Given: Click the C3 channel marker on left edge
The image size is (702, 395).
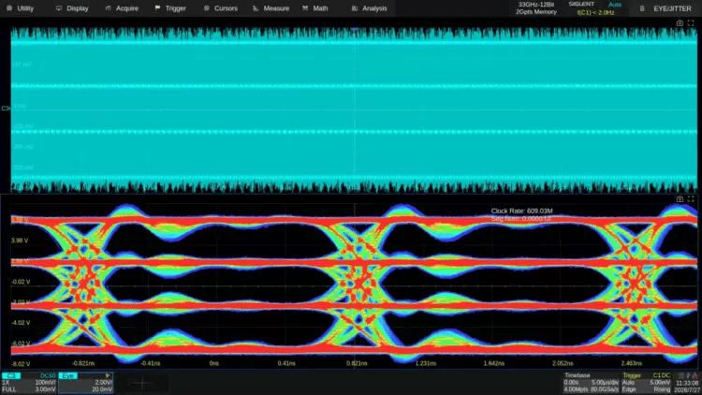Looking at the screenshot, I should click(6, 109).
